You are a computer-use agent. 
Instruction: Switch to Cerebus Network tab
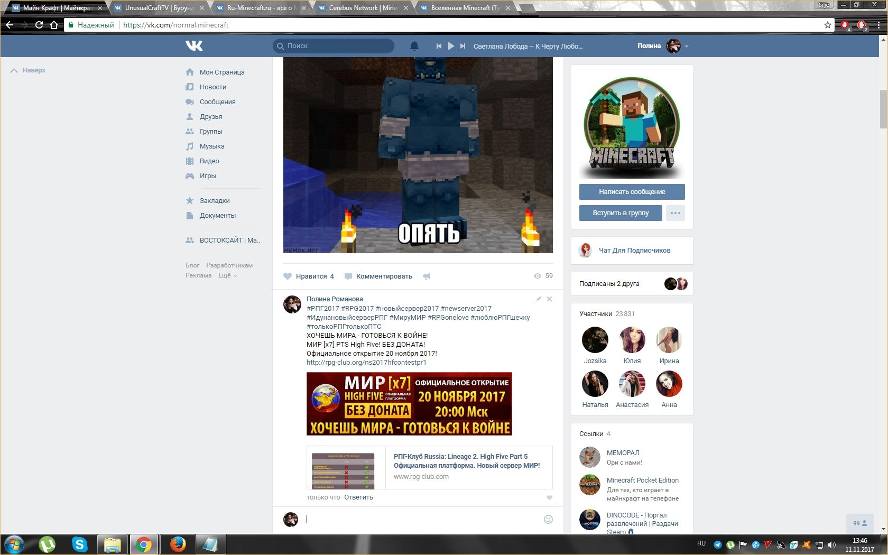coord(363,8)
